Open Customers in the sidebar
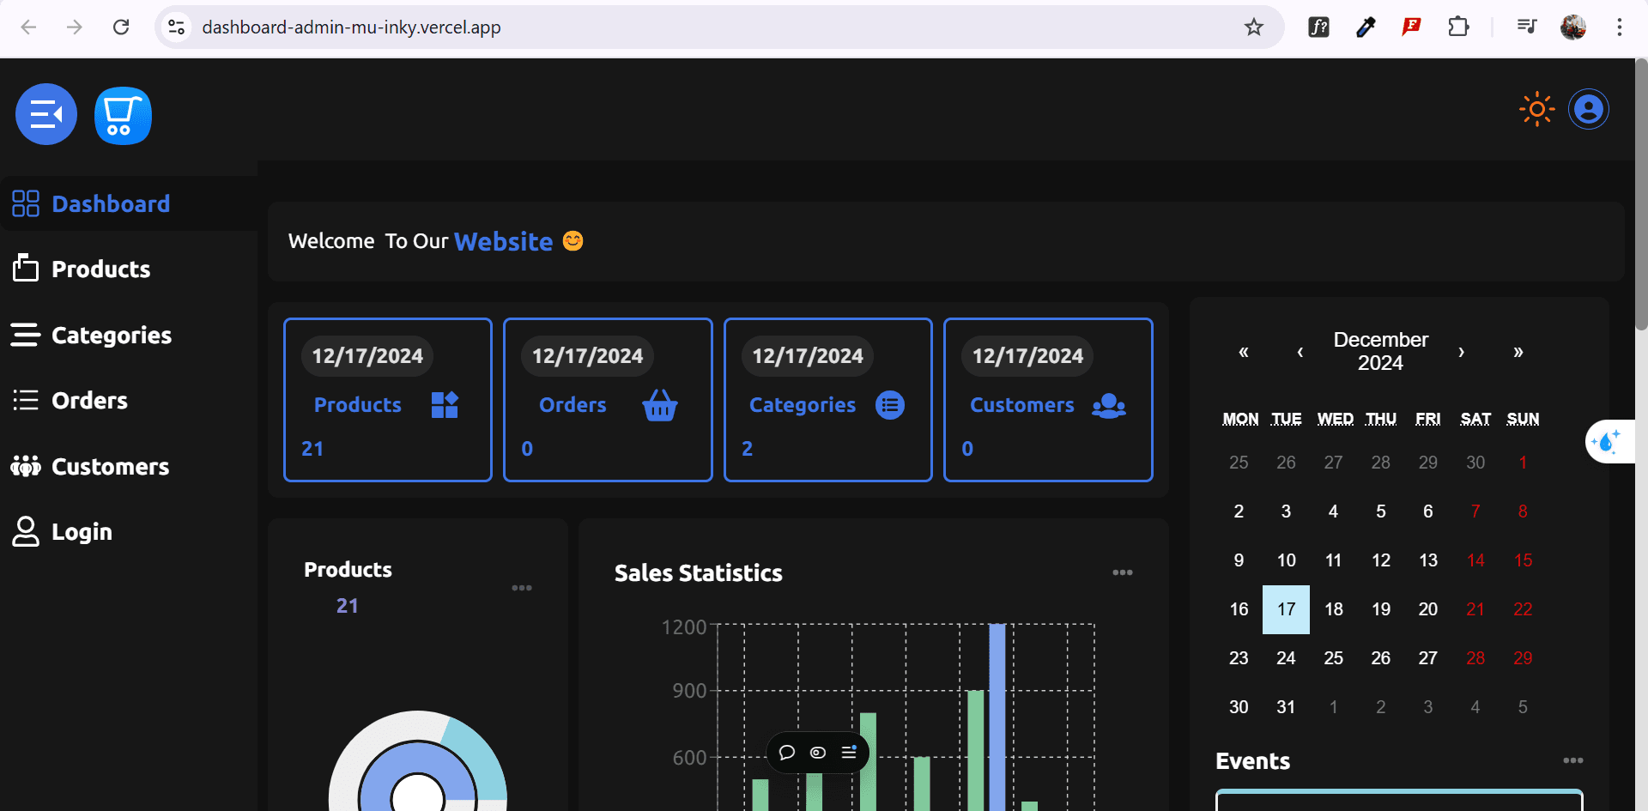 [129, 466]
